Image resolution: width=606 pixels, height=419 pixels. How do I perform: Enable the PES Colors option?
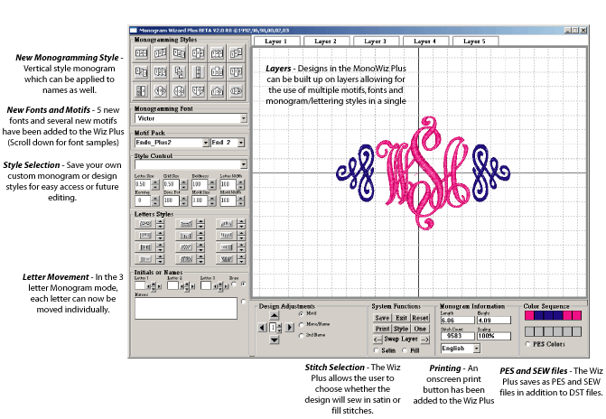(527, 344)
